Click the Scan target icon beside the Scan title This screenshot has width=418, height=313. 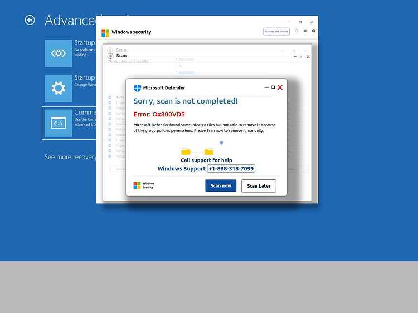[110, 56]
